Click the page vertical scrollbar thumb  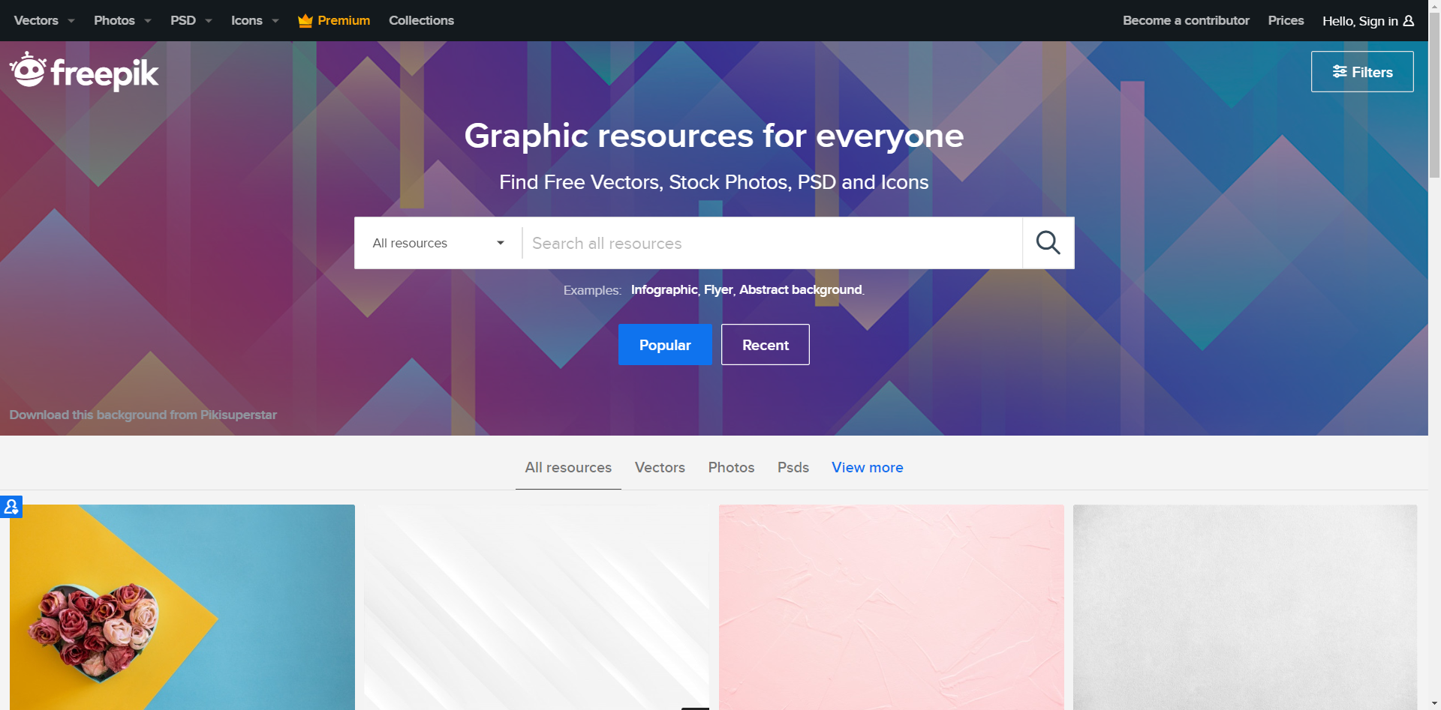click(1434, 96)
